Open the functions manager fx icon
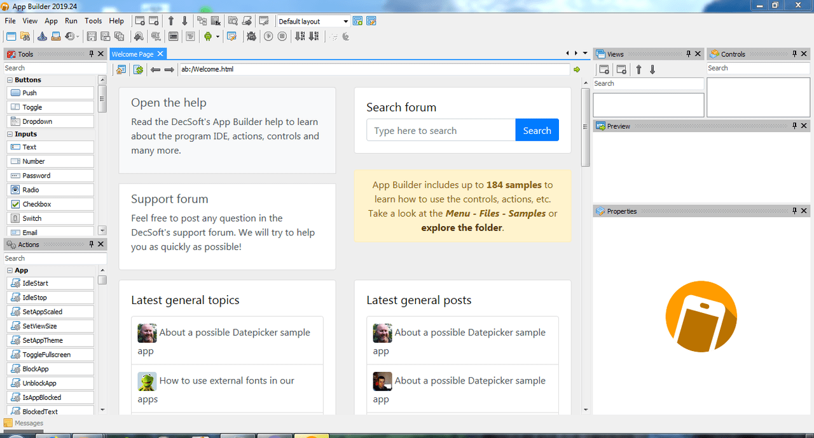Image resolution: width=814 pixels, height=438 pixels. point(216,21)
